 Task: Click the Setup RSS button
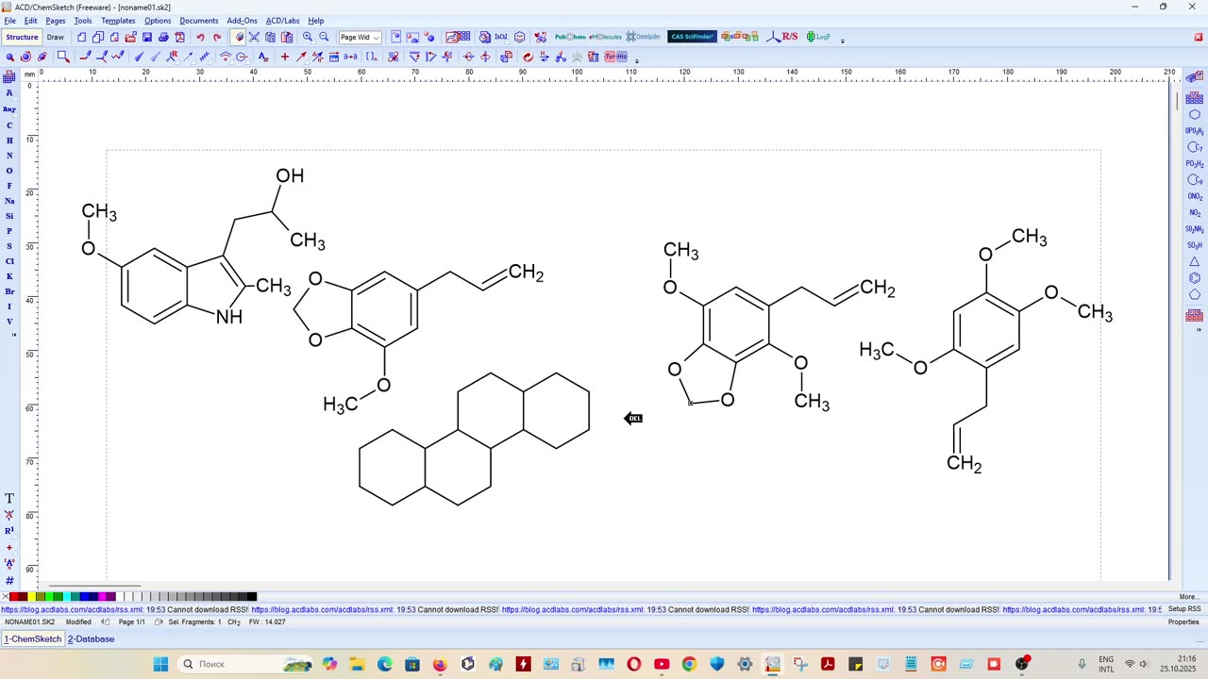coord(1184,609)
